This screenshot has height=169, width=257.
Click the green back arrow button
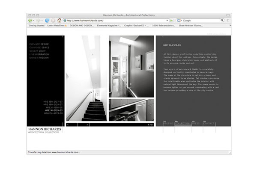[30, 21]
